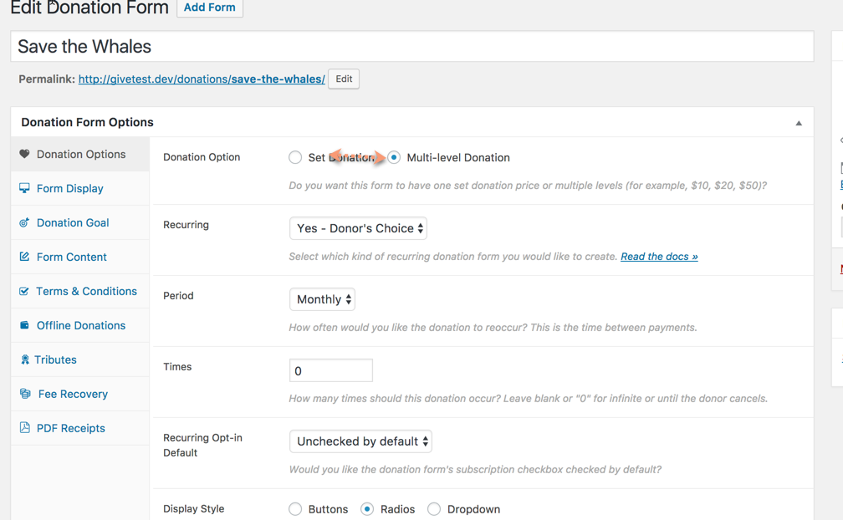Open the Recurring donor's choice dropdown

tap(358, 227)
